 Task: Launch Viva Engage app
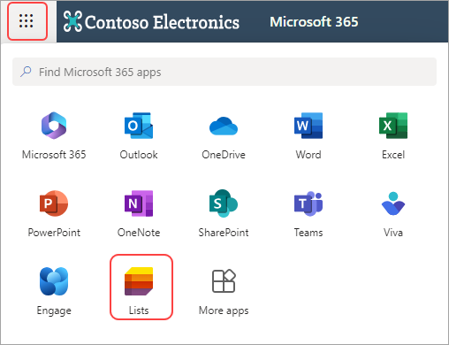pos(54,291)
